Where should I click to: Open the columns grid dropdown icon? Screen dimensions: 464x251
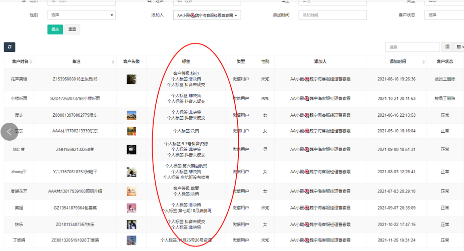[x=459, y=47]
